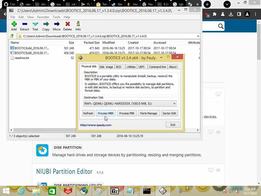Viewport: 261px width, 196px height.
Task: Open Windows Start button
Action: pos(6,191)
